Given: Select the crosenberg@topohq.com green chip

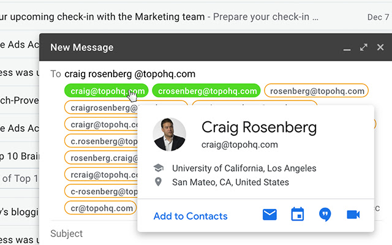Looking at the screenshot, I should (x=206, y=91).
